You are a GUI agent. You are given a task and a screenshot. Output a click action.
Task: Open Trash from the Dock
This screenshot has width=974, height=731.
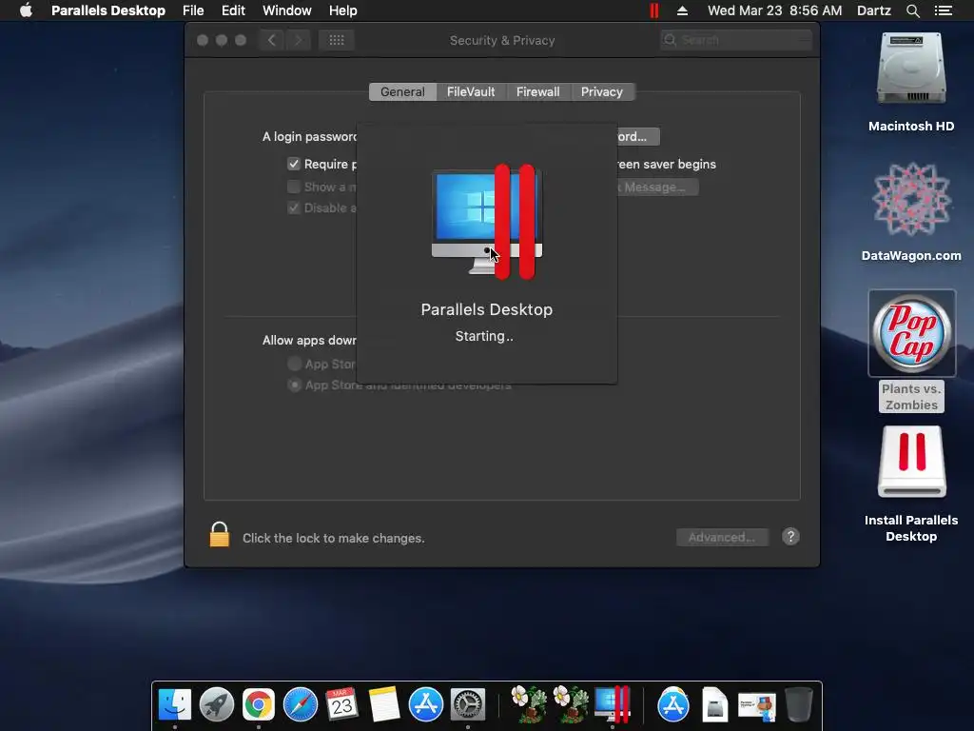[799, 705]
